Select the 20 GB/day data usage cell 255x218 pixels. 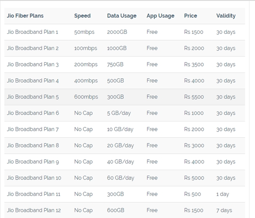pos(120,145)
